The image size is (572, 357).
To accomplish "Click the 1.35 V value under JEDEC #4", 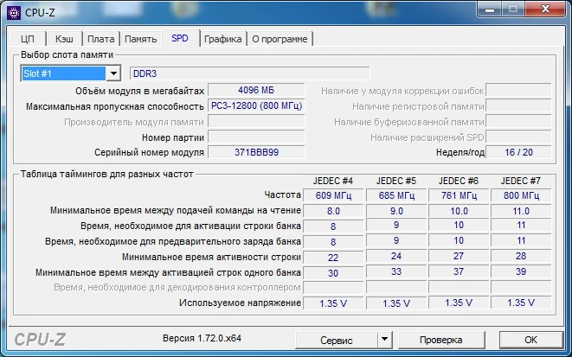I will pyautogui.click(x=333, y=303).
